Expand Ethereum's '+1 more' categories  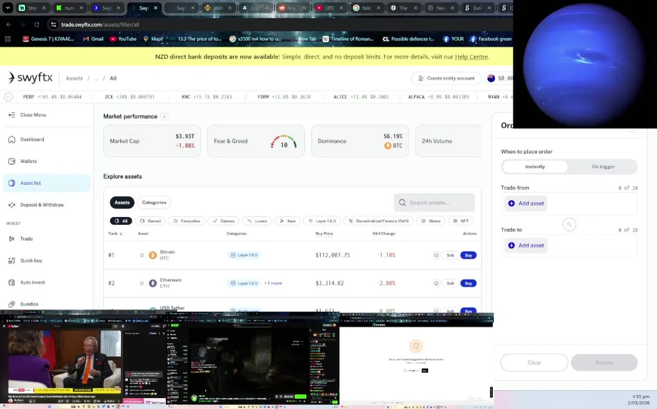click(x=273, y=283)
